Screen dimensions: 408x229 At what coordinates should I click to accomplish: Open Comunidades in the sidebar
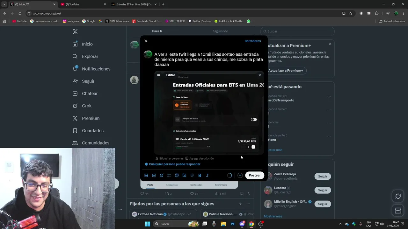coord(91,143)
